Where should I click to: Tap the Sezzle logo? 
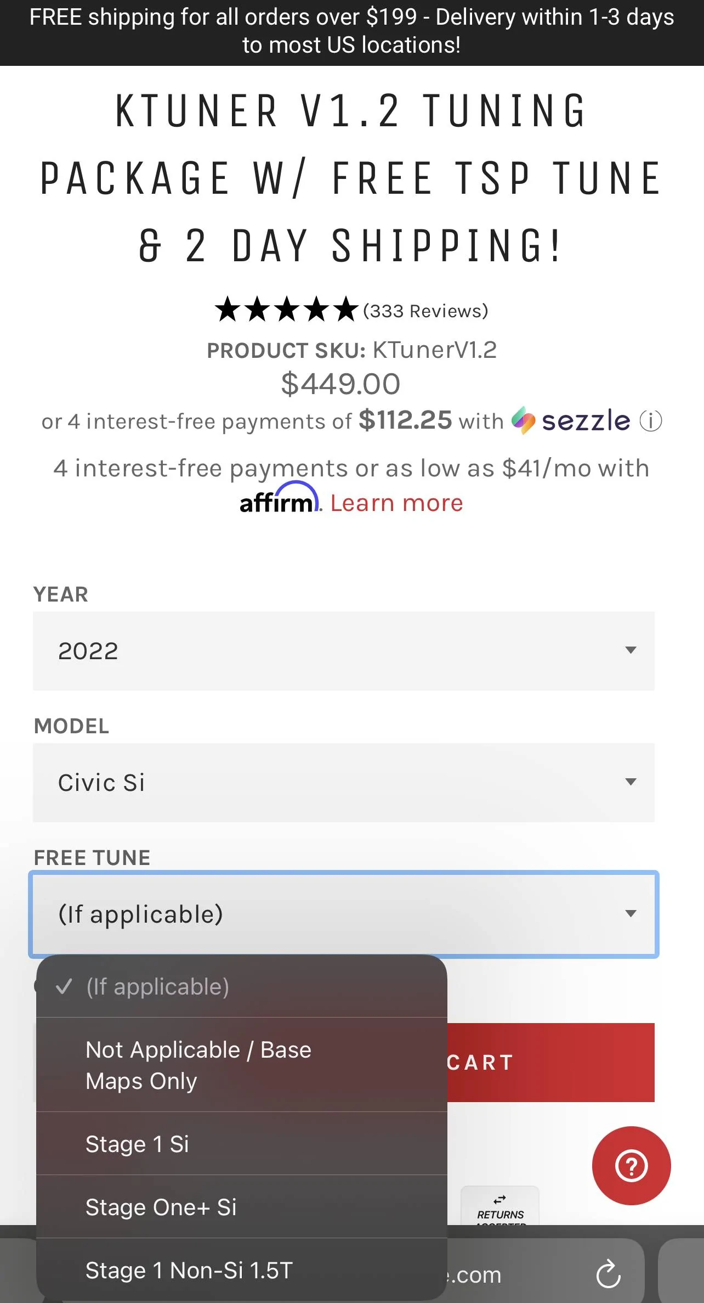pyautogui.click(x=571, y=421)
